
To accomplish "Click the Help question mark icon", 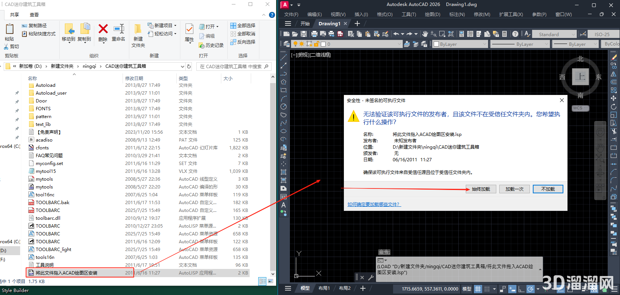I will [x=515, y=34].
